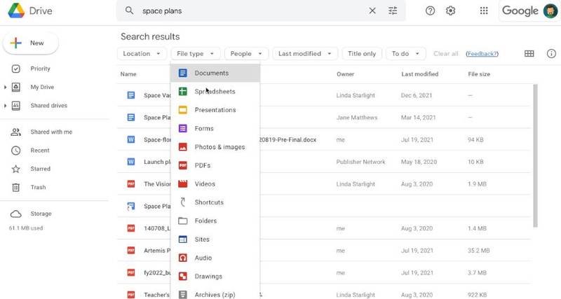Open search options slider icon
The image size is (561, 299).
393,11
